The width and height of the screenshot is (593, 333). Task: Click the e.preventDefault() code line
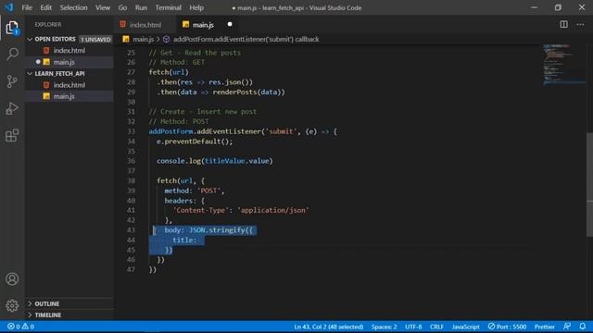(x=195, y=142)
